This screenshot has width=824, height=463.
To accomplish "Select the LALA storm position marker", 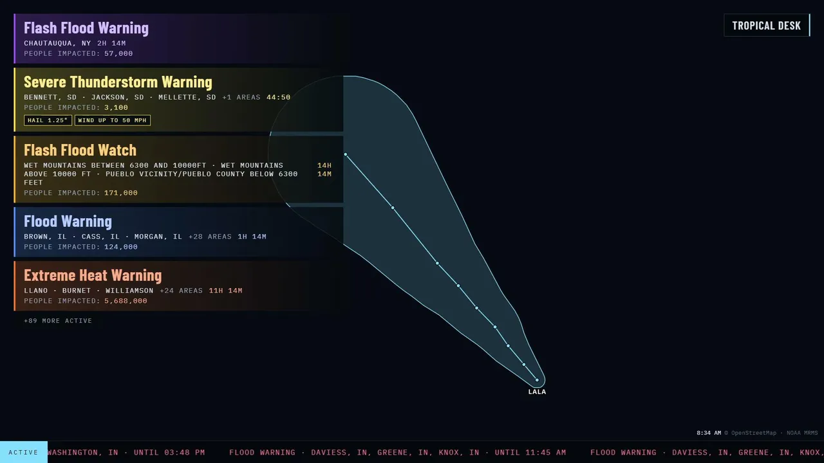I will click(537, 380).
